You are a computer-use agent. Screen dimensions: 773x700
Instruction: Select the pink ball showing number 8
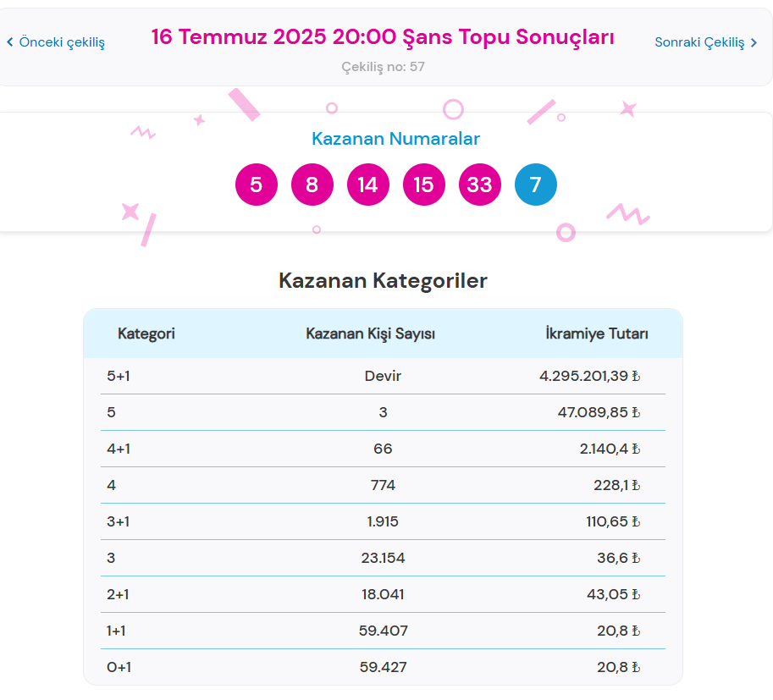312,184
